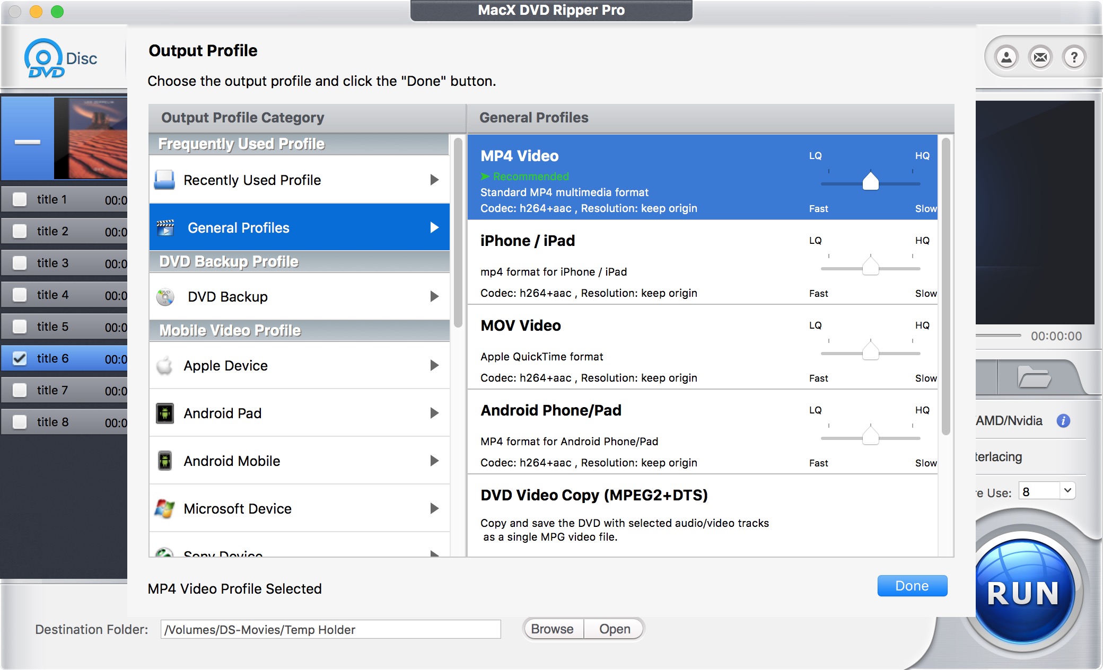This screenshot has width=1103, height=670.
Task: Click the DVD Backup disc icon
Action: click(165, 296)
